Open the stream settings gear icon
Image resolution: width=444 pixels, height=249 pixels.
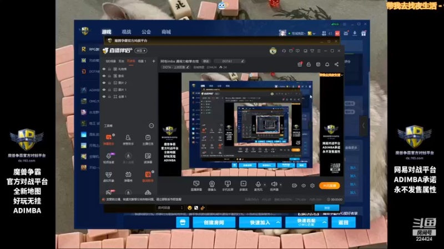[x=312, y=185]
